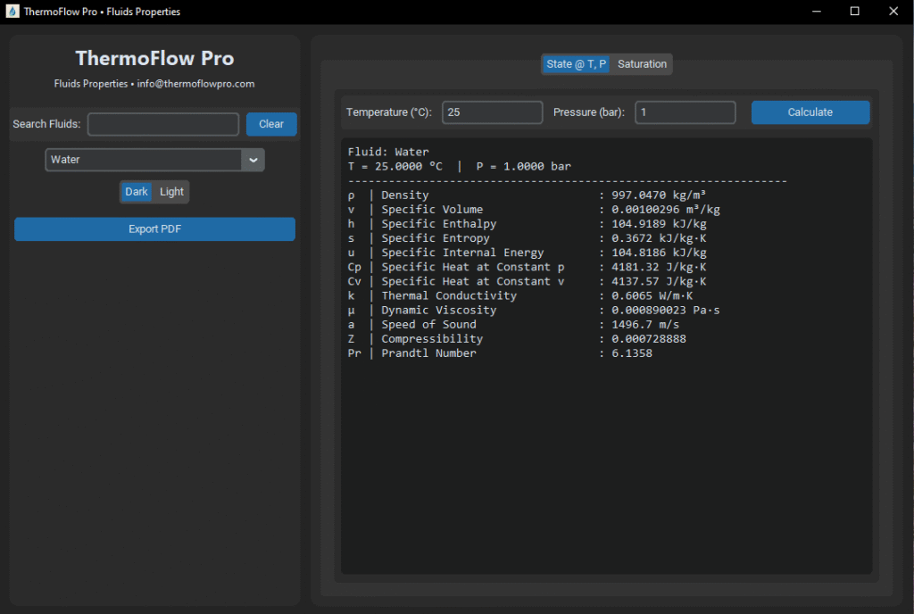
Task: Clear the fluid search
Action: (x=271, y=124)
